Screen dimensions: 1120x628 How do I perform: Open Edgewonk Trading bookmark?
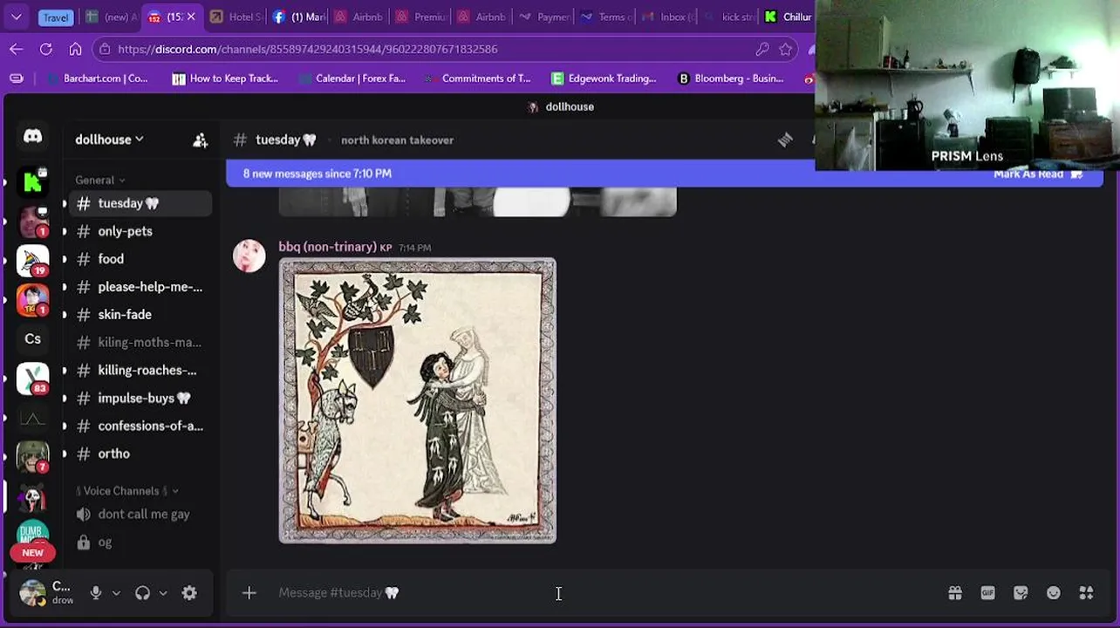604,78
